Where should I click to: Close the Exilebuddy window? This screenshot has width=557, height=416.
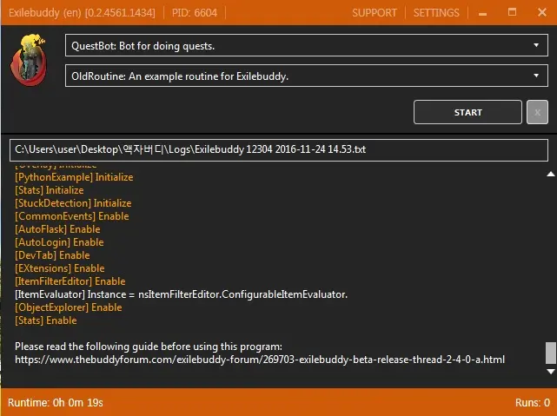pyautogui.click(x=542, y=12)
